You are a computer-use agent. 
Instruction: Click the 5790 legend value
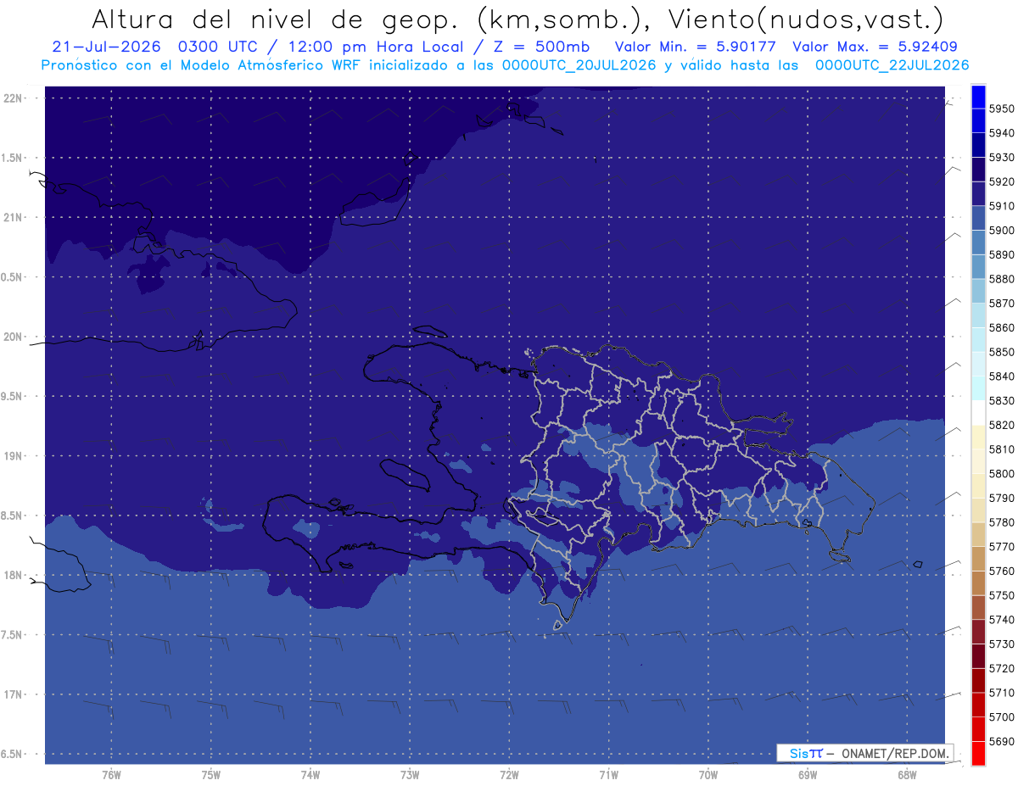point(1001,498)
